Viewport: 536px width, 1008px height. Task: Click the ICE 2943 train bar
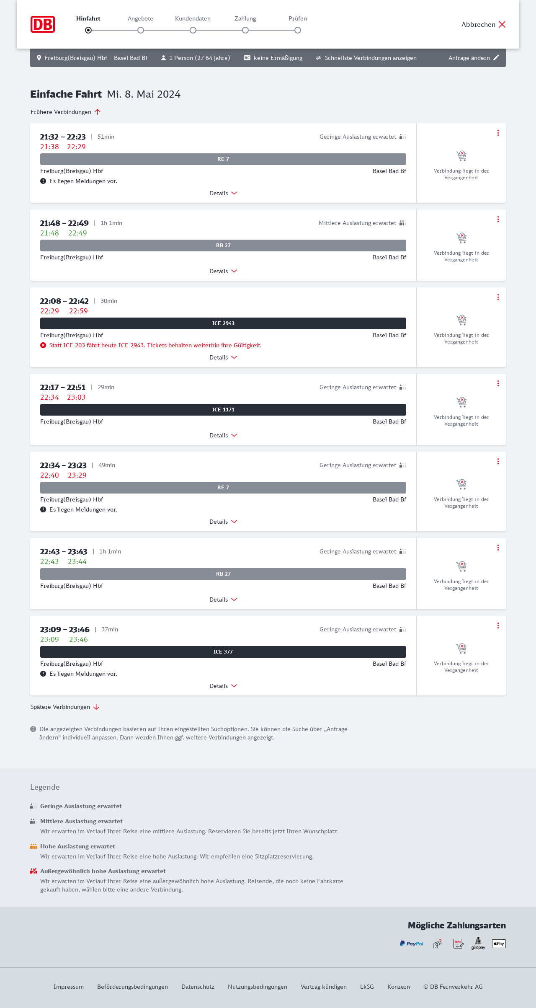tap(223, 323)
